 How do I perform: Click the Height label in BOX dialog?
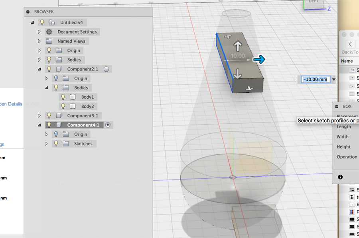pyautogui.click(x=343, y=147)
